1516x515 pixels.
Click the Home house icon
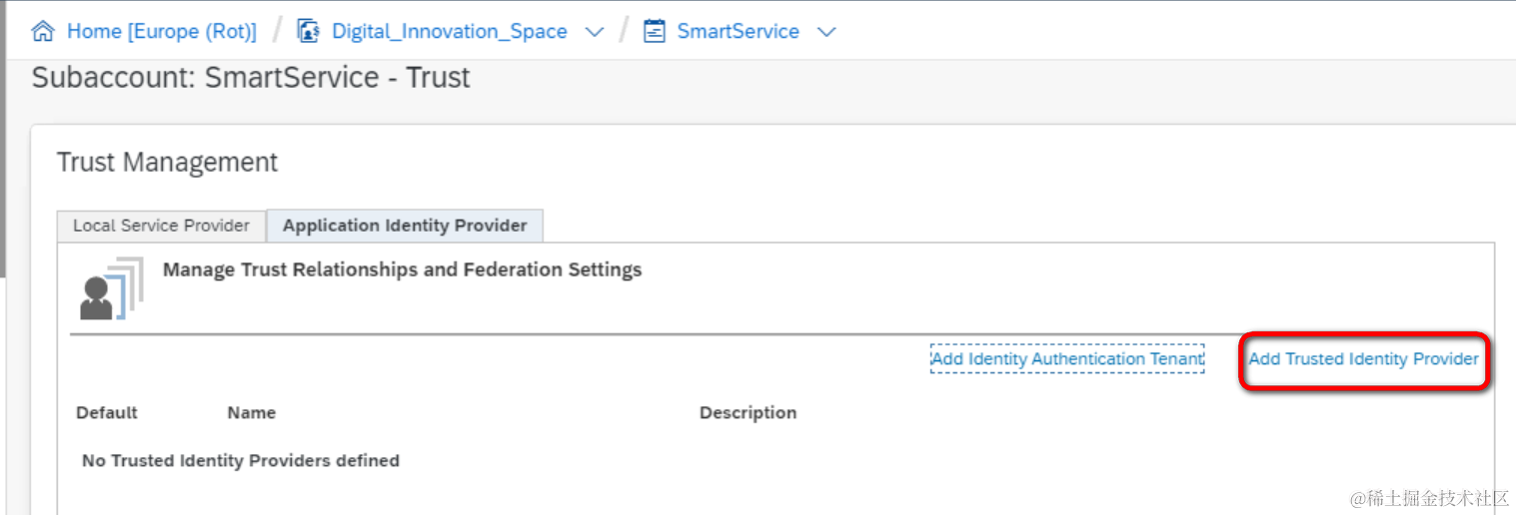click(43, 31)
